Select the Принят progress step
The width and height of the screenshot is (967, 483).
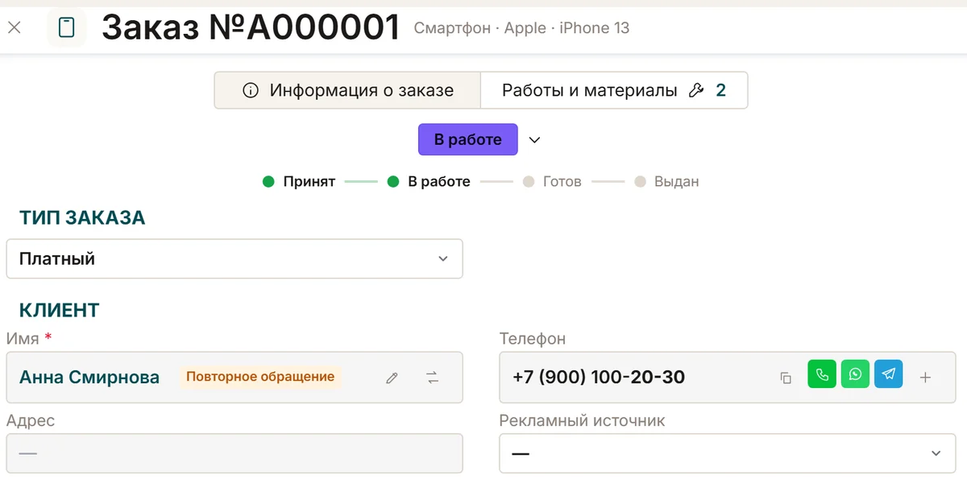click(299, 181)
